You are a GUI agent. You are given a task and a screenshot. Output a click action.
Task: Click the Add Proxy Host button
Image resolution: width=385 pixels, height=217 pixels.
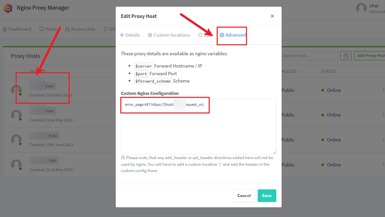[x=370, y=56]
